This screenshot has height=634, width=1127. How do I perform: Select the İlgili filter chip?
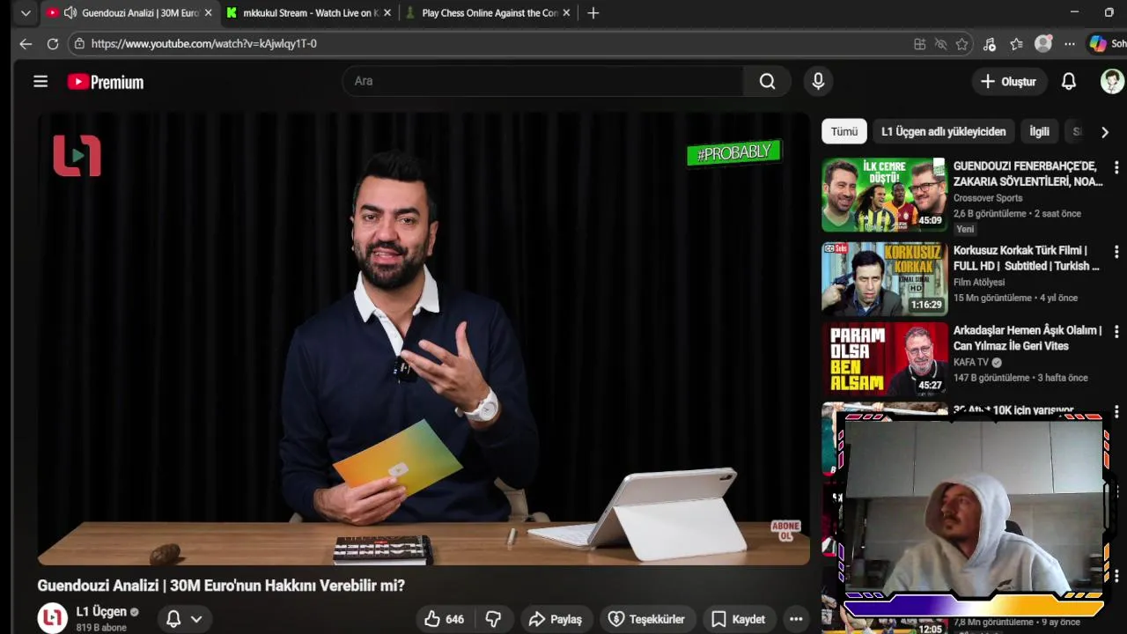click(1039, 131)
